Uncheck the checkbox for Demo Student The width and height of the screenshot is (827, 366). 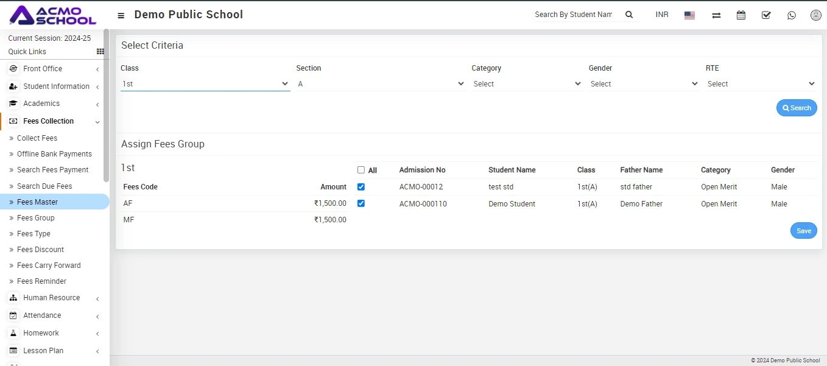(361, 203)
